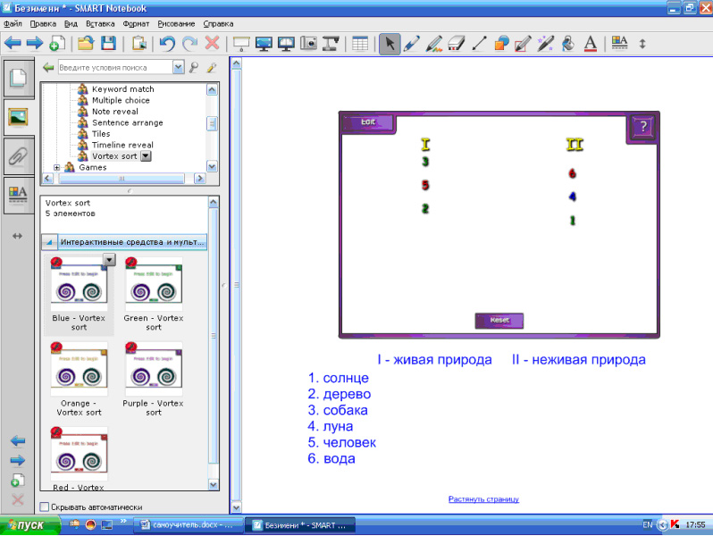Select the Eraser tool
Image resolution: width=713 pixels, height=536 pixels.
[456, 43]
